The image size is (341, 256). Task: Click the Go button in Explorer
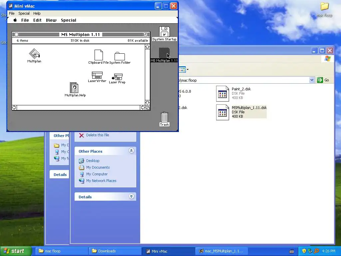tap(323, 80)
